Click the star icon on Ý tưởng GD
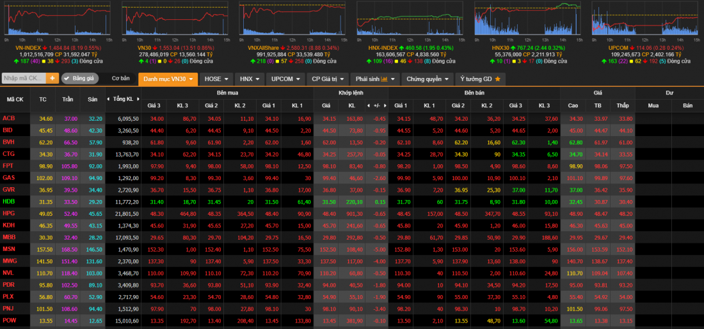The image size is (704, 329). pos(497,79)
